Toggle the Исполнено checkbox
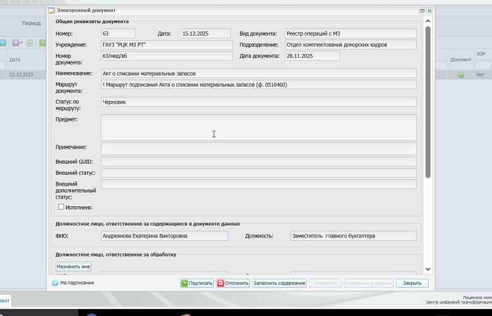Viewport: 492px width, 316px height. point(61,207)
